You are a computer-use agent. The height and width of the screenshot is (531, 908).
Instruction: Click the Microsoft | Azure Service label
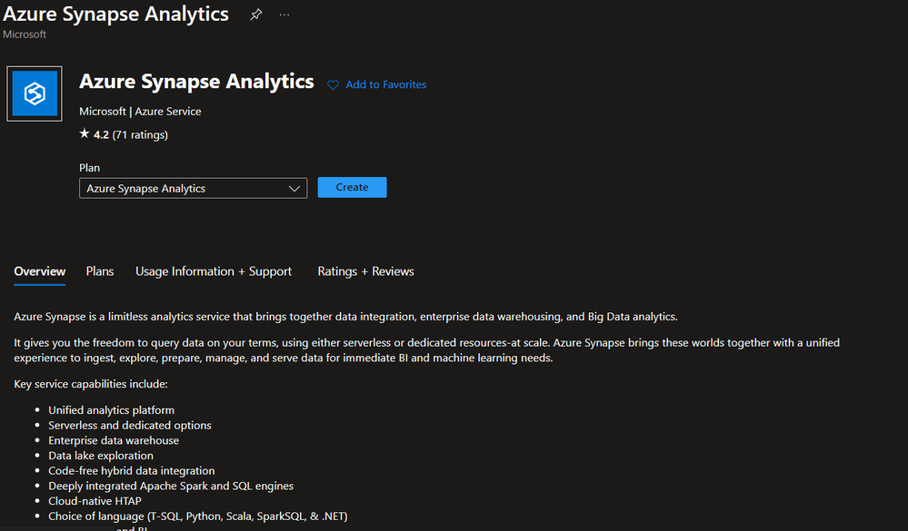click(x=140, y=111)
